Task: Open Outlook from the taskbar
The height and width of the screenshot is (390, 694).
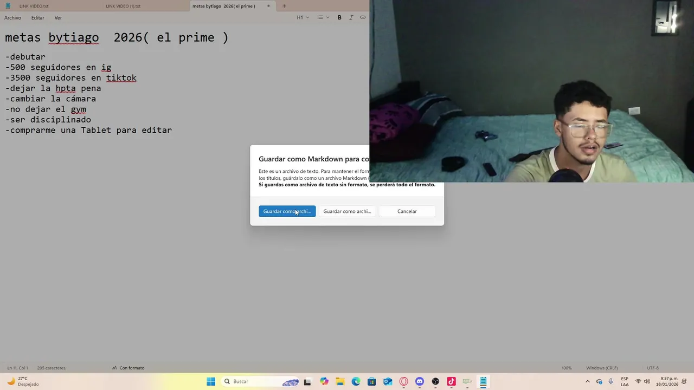Action: click(x=388, y=381)
